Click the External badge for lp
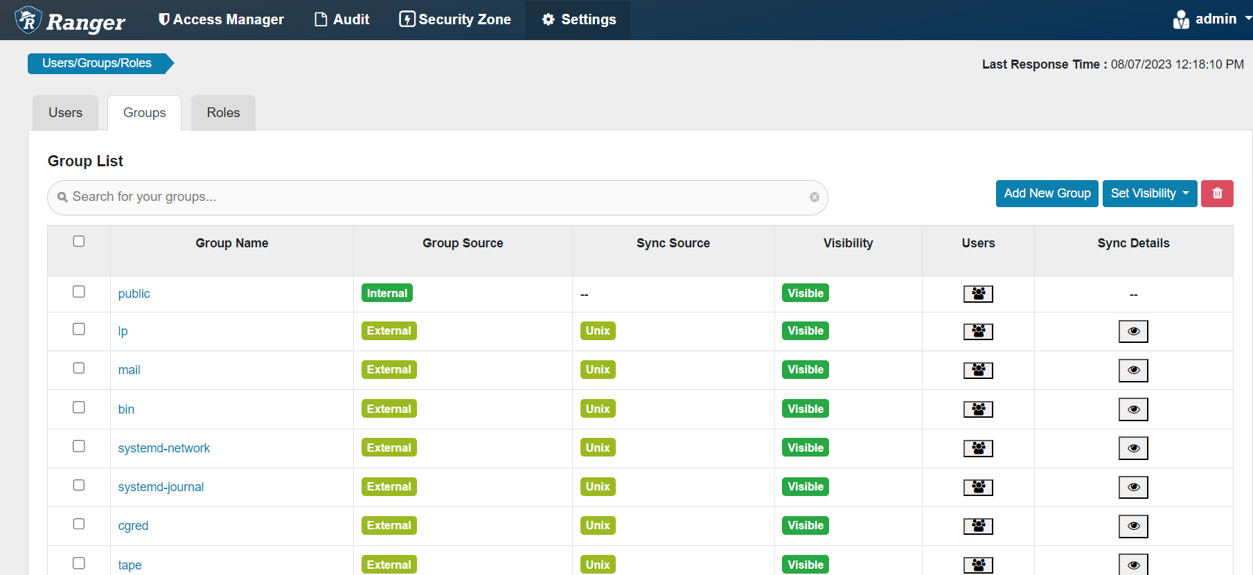 (x=389, y=330)
